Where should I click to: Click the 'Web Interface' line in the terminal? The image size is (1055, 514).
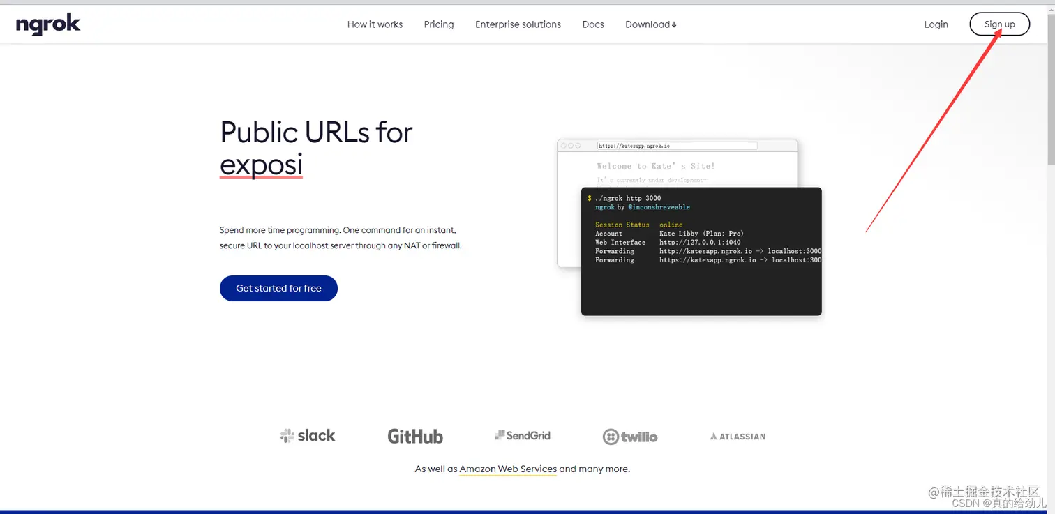coord(668,242)
